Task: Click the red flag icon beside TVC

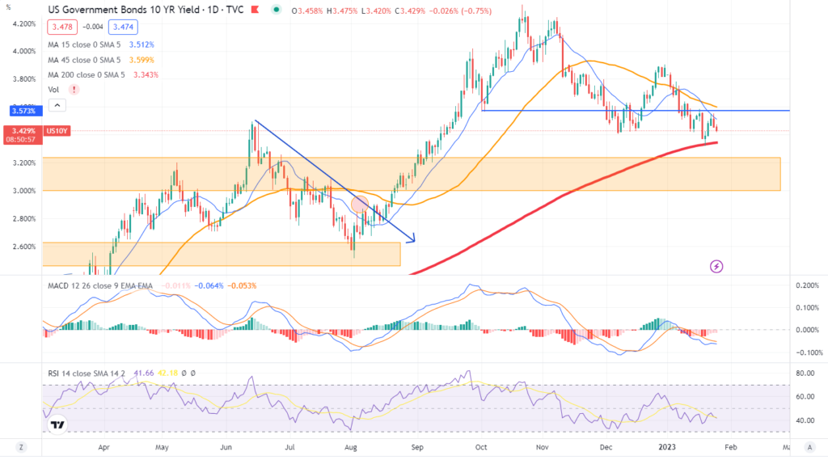Action: coord(255,10)
